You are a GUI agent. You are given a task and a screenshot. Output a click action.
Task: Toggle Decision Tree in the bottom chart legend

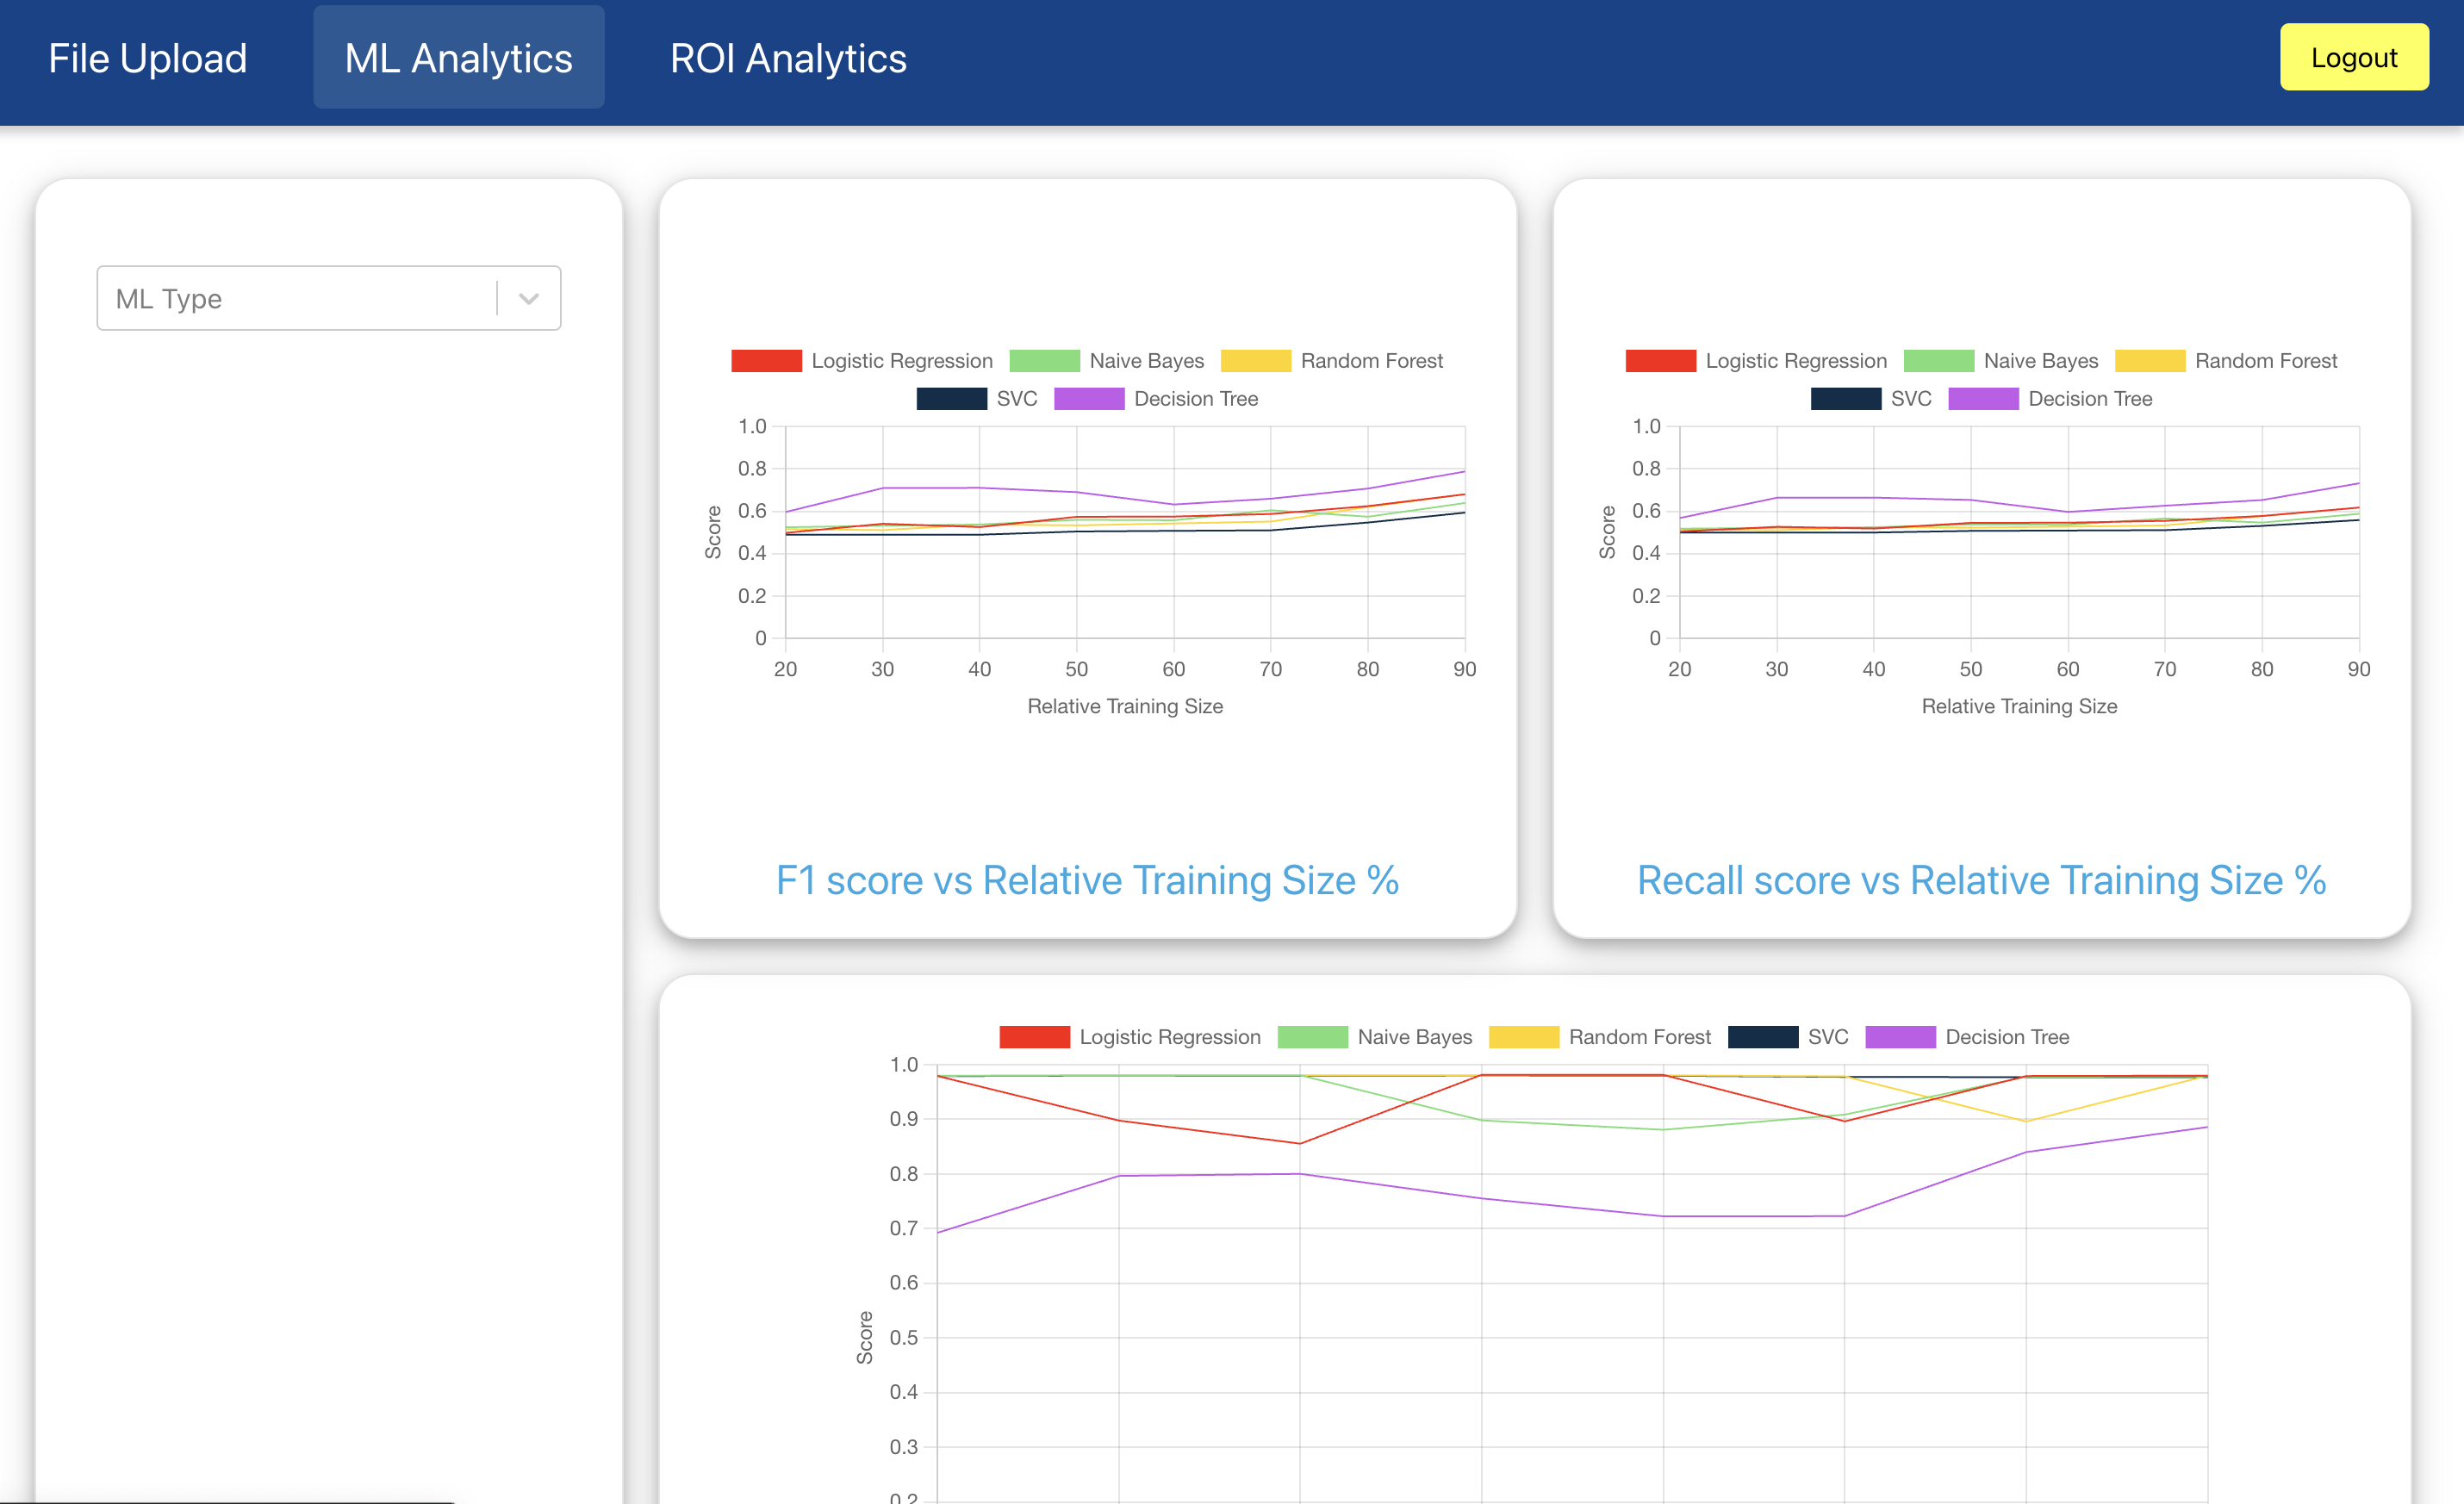(1968, 1037)
